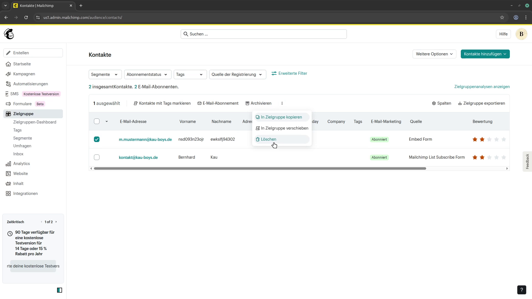Open Tags sub-item in sidebar

coord(17,130)
